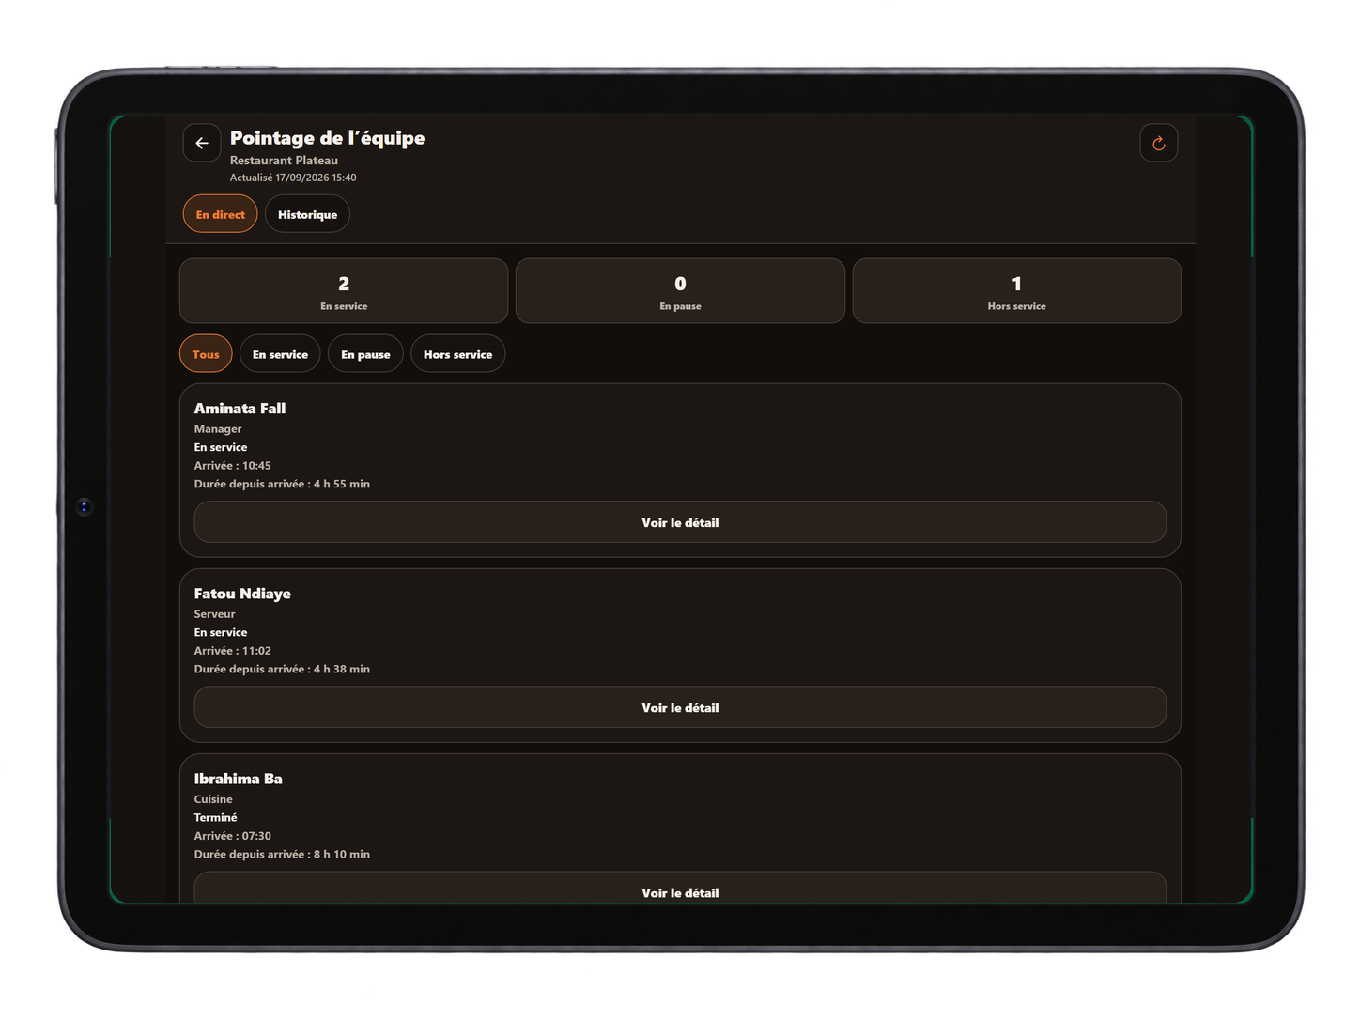This screenshot has width=1360, height=1020.
Task: Click the Manager role label
Action: coord(218,429)
